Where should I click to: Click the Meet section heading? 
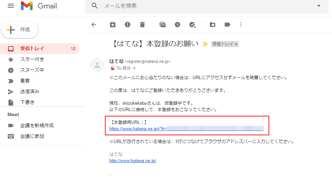(x=13, y=114)
